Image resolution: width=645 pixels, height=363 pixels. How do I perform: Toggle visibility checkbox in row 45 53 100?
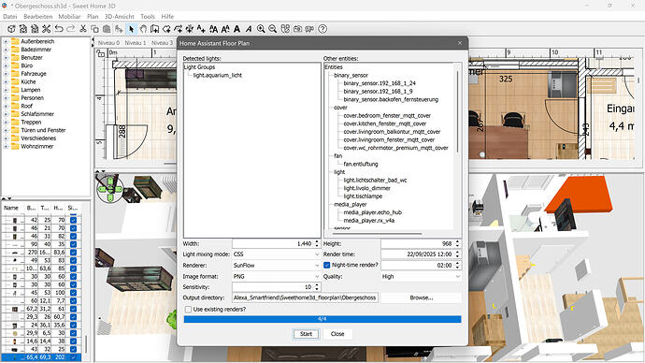coord(73,293)
